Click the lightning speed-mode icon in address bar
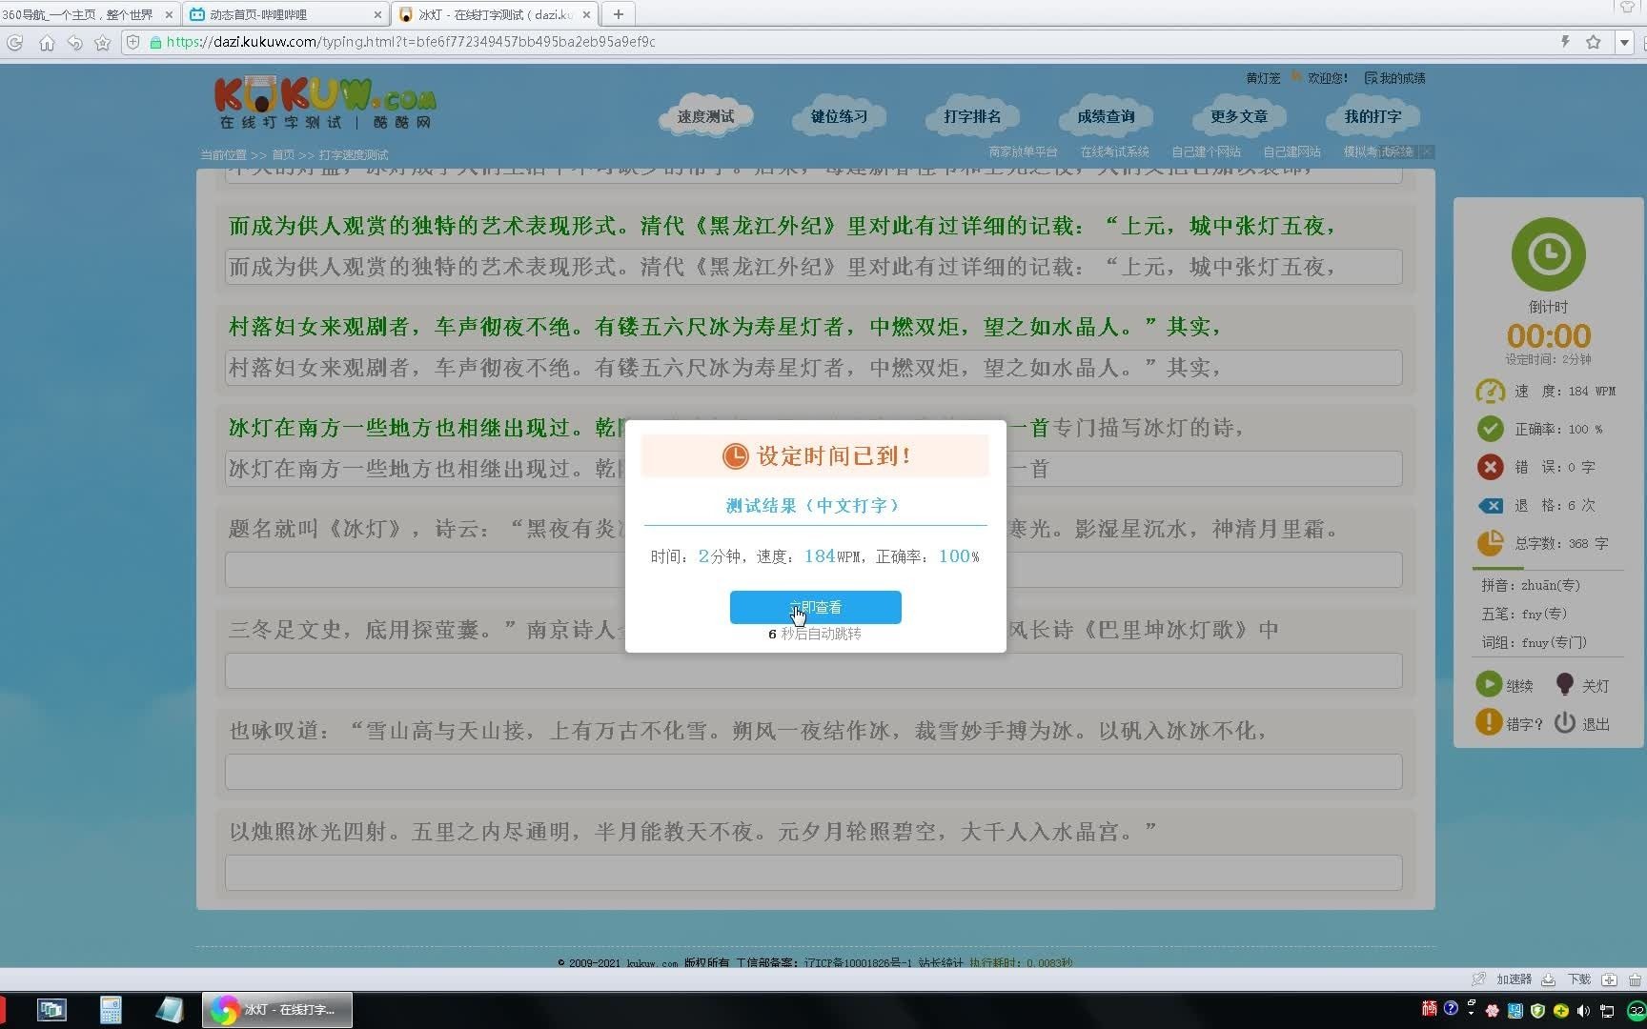The image size is (1647, 1029). click(x=1565, y=42)
